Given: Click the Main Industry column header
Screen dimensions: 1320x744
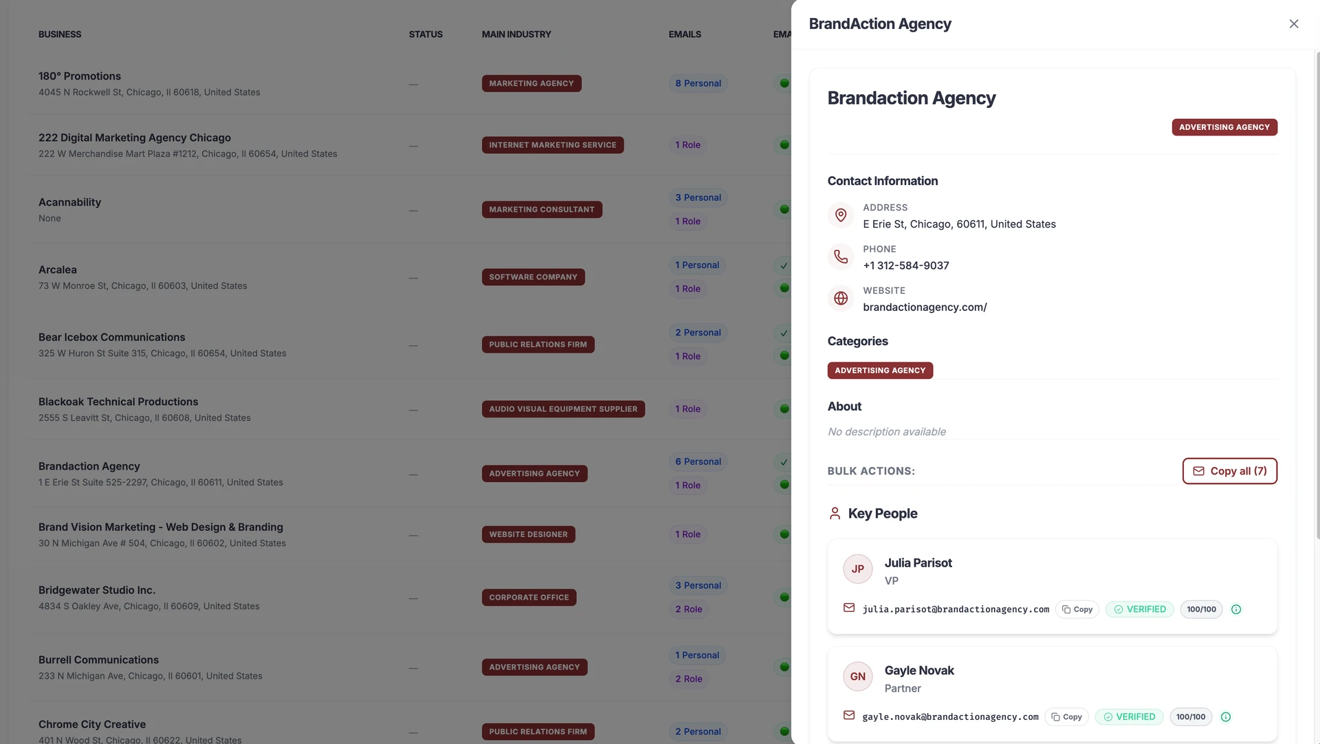Looking at the screenshot, I should pos(516,34).
